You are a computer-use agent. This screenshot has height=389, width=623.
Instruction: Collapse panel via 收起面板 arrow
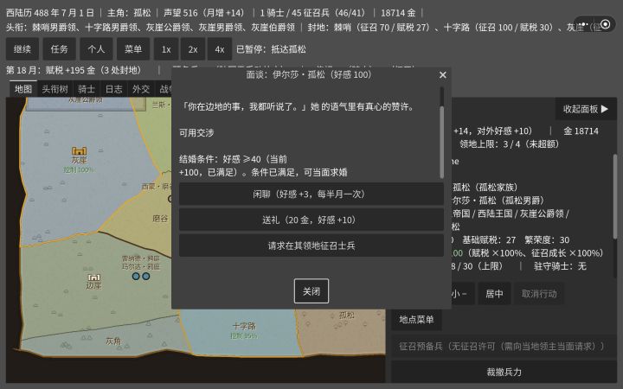(x=586, y=109)
